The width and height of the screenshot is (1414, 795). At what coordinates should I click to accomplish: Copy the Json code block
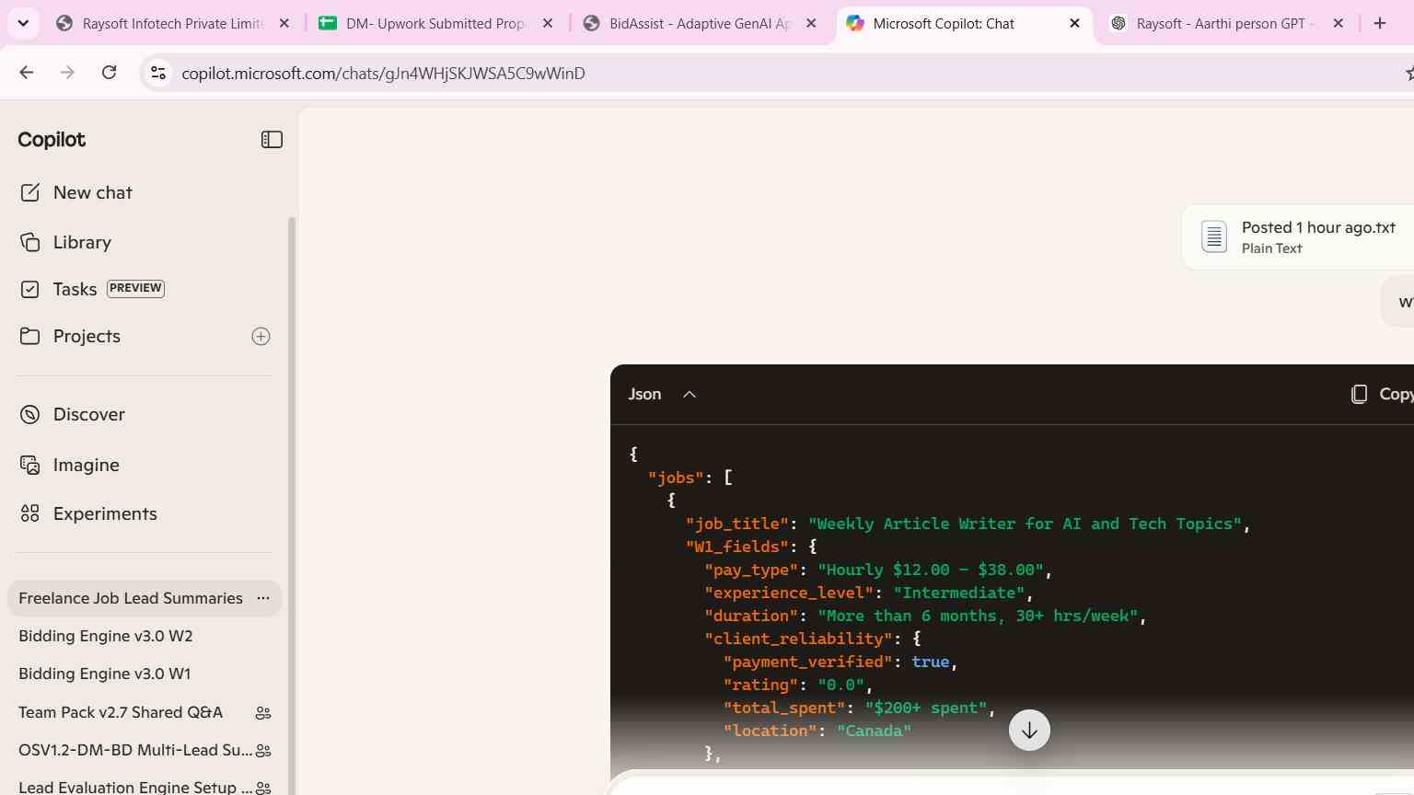tap(1380, 394)
